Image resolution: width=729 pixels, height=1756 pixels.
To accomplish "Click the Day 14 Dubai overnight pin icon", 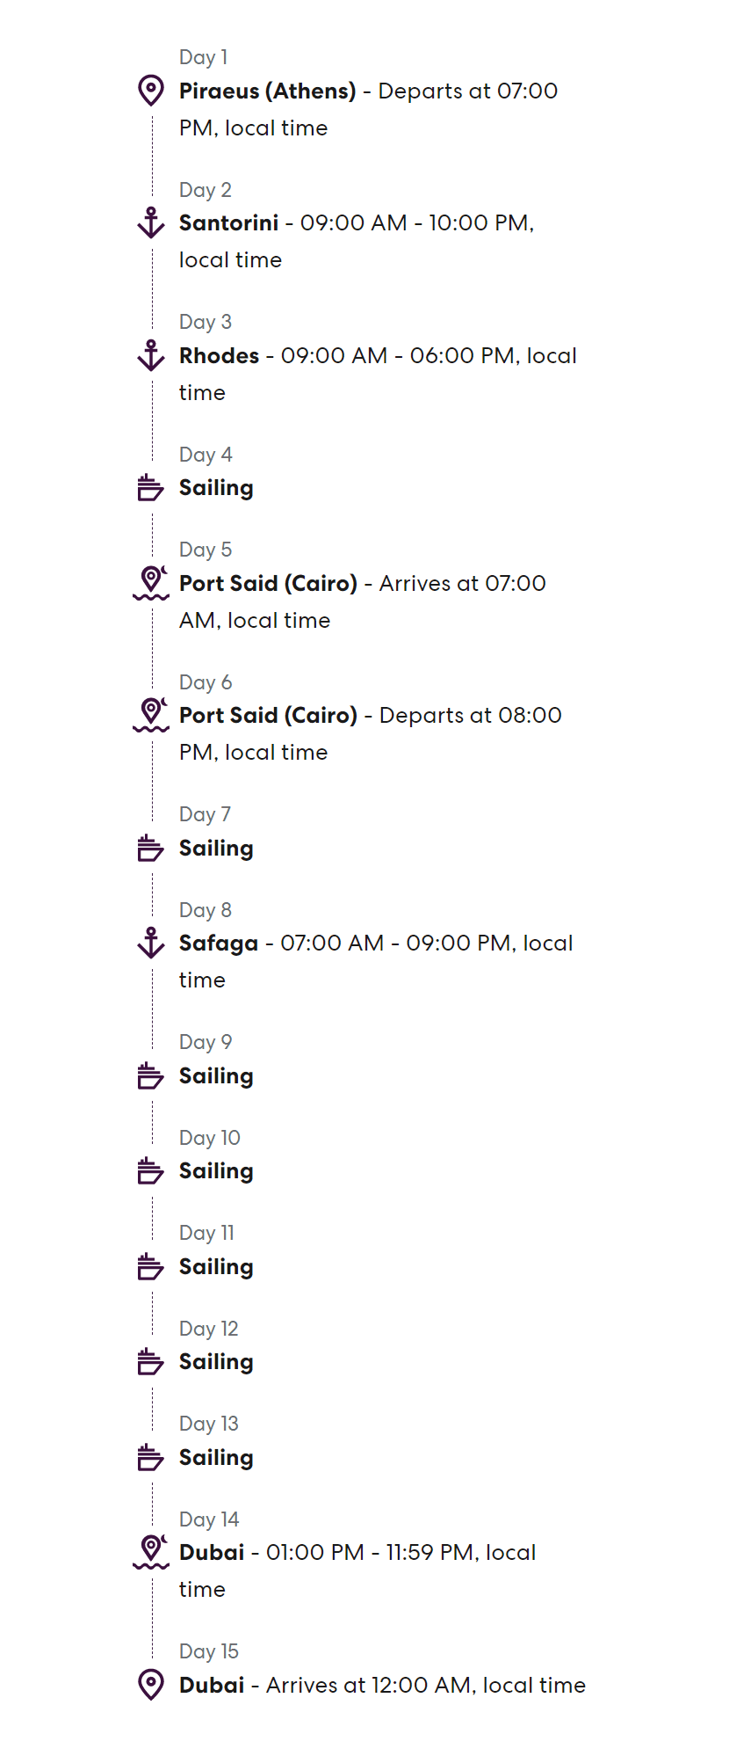I will 151,1552.
